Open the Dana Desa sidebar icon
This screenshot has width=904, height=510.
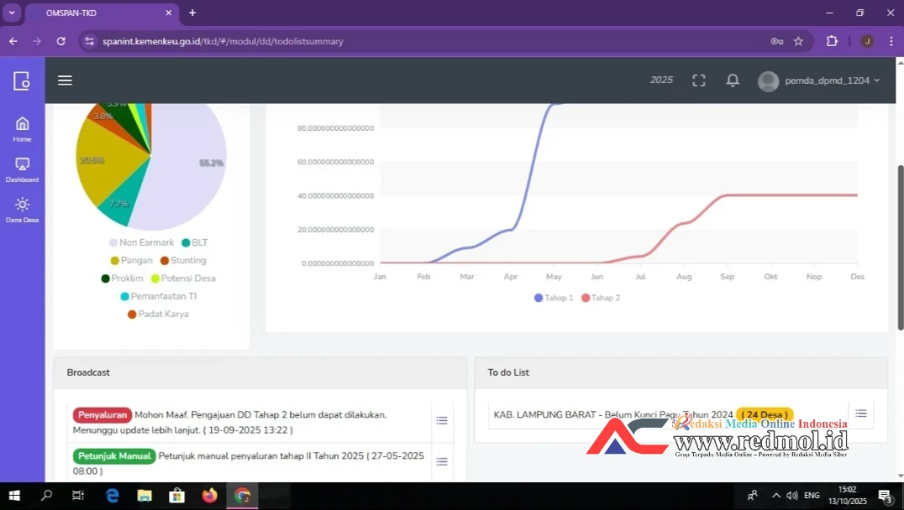coord(22,209)
